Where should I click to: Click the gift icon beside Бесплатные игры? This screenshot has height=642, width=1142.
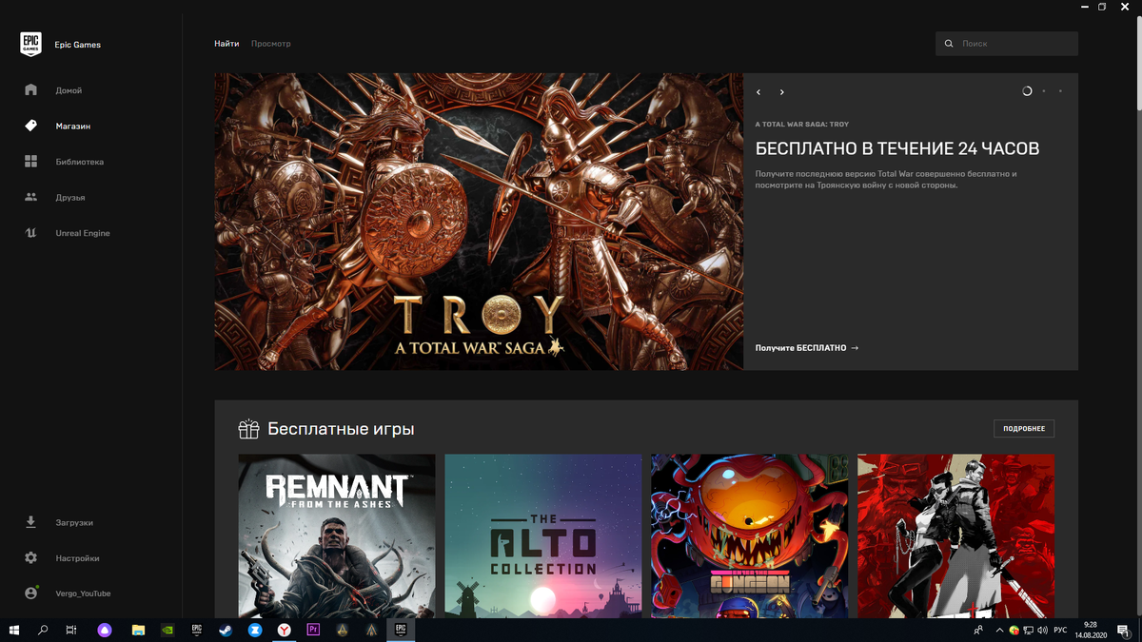point(248,429)
